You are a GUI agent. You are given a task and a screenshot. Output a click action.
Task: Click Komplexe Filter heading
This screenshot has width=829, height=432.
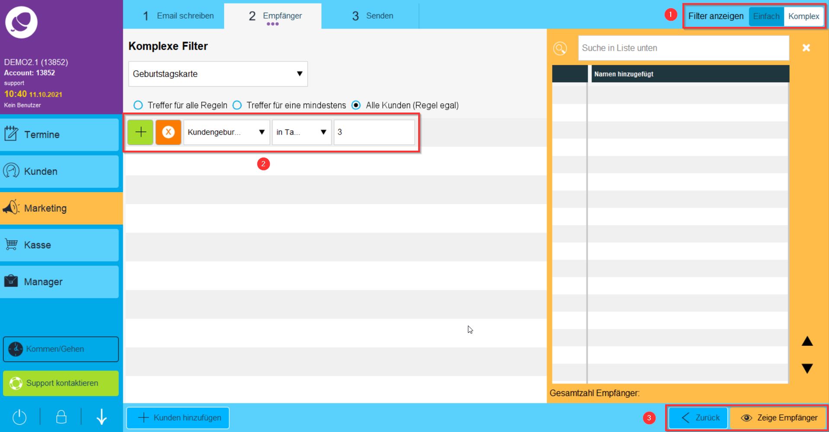coord(168,46)
